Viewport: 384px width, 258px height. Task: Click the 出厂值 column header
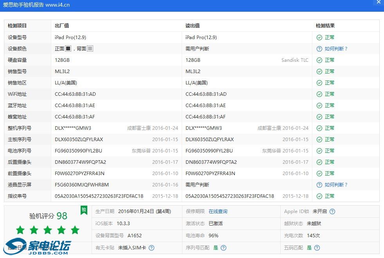(62, 26)
